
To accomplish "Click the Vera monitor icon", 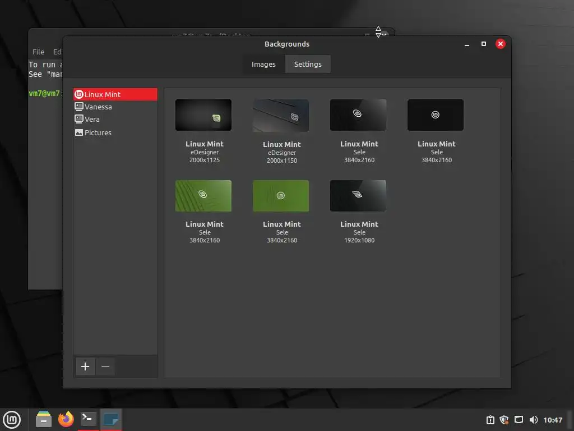I will pos(78,119).
